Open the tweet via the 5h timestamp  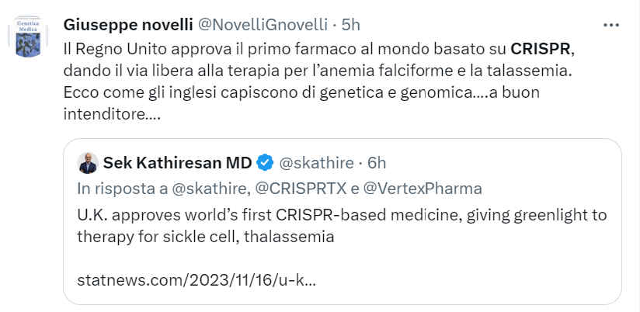352,24
